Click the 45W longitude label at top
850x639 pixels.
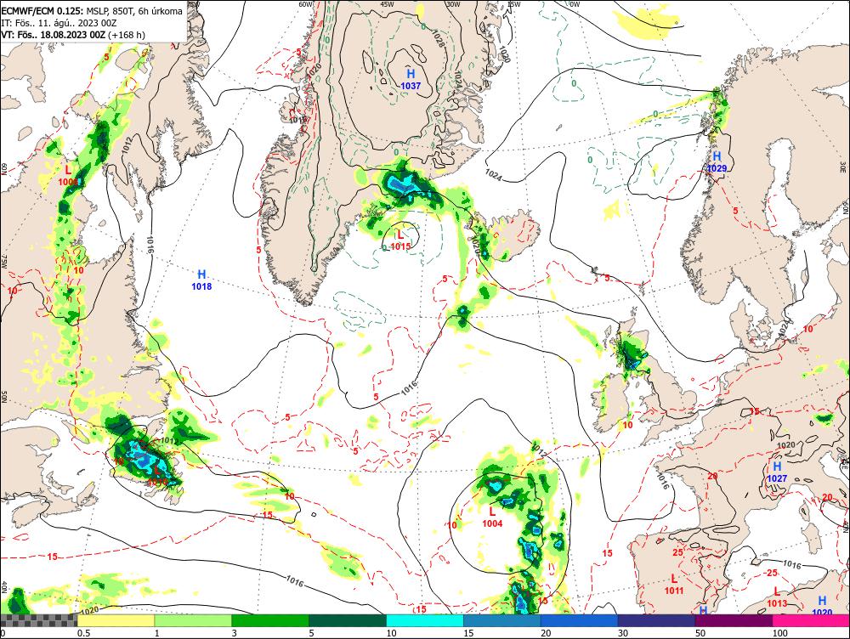[387, 3]
